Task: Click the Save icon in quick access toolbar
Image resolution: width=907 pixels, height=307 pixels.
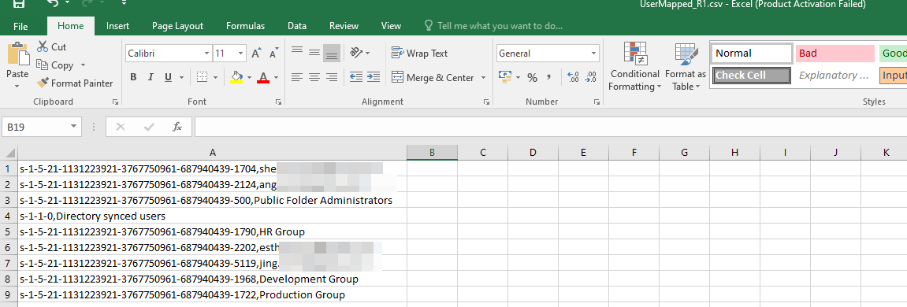Action: pos(18,3)
